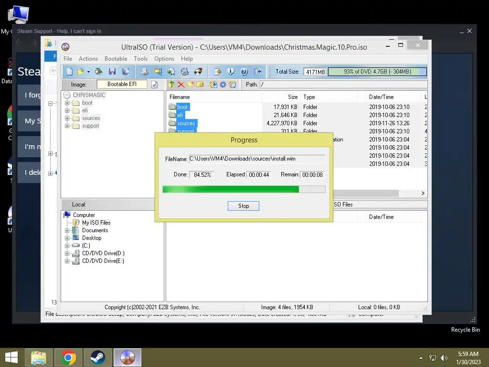The height and width of the screenshot is (367, 489).
Task: Click the Compress ISO toolbar icon
Action: (x=158, y=72)
